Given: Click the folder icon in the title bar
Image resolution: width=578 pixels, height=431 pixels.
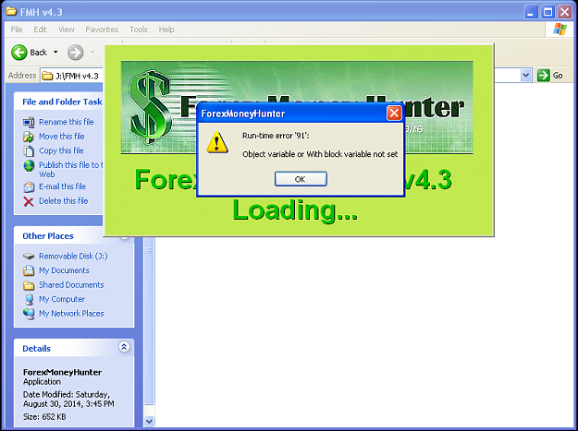Looking at the screenshot, I should click(11, 11).
